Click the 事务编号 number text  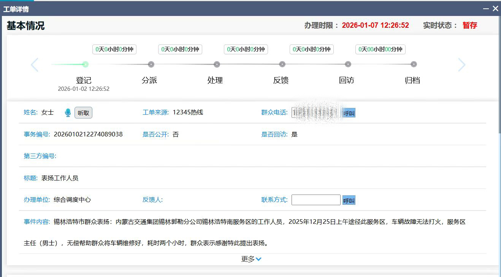[88, 134]
